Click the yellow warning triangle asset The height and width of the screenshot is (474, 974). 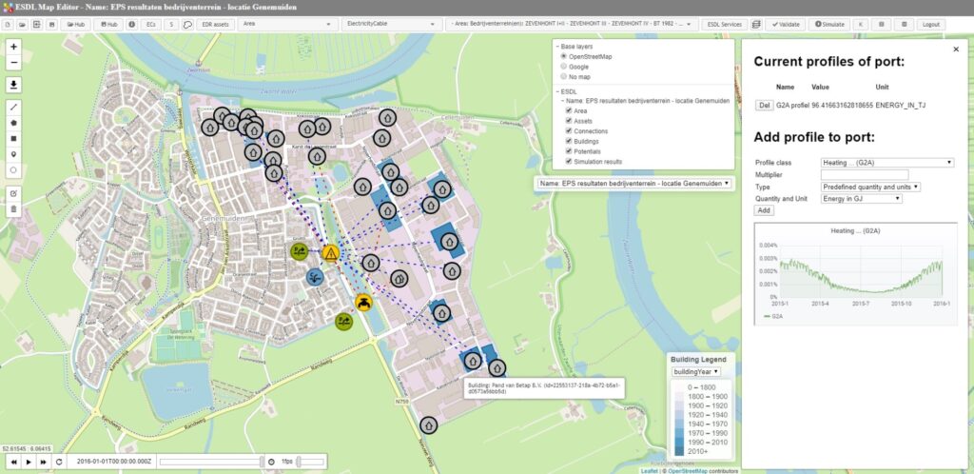click(x=330, y=253)
